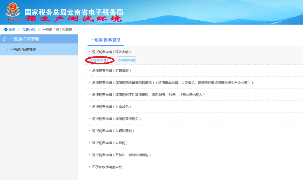Click the location pin icon beside 首页
303x180 pixels.
[x=6, y=30]
